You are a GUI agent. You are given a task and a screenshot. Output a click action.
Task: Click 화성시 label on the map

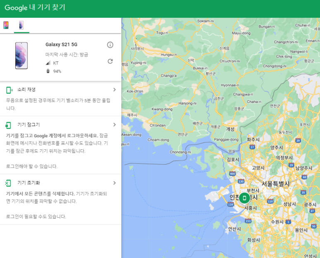(x=253, y=240)
